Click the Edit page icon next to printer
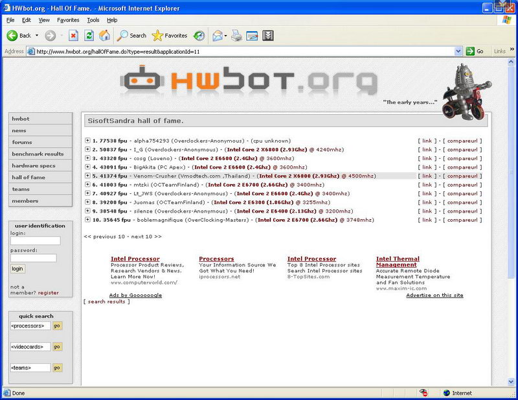The height and width of the screenshot is (400, 518). 252,36
